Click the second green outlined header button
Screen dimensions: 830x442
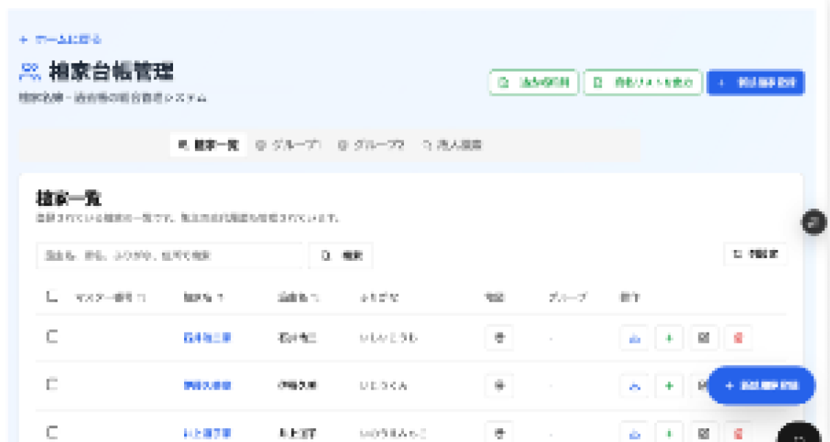pos(642,83)
